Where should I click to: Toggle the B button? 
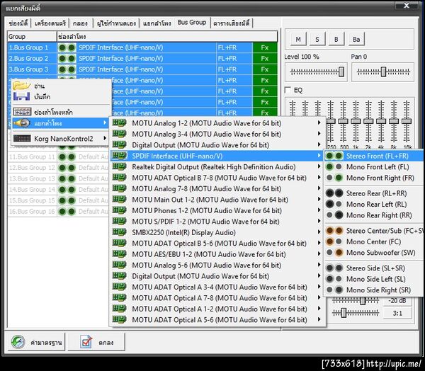pos(336,40)
